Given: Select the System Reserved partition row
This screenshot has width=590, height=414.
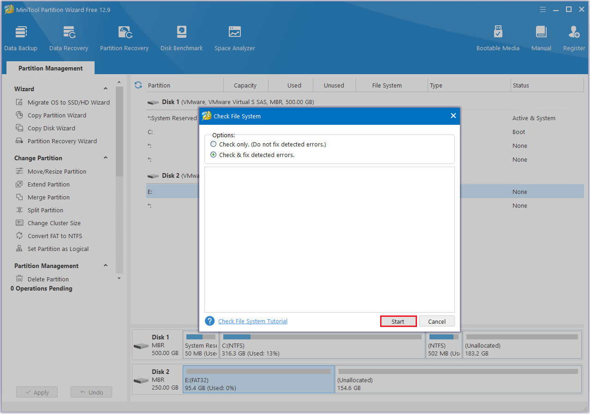Looking at the screenshot, I should click(365, 118).
